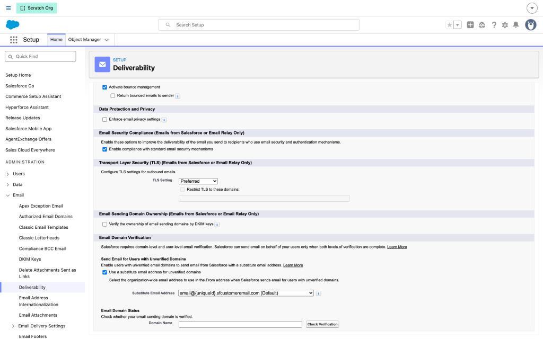Toggle Activate bounce management checkbox
The height and width of the screenshot is (339, 543).
pyautogui.click(x=104, y=87)
